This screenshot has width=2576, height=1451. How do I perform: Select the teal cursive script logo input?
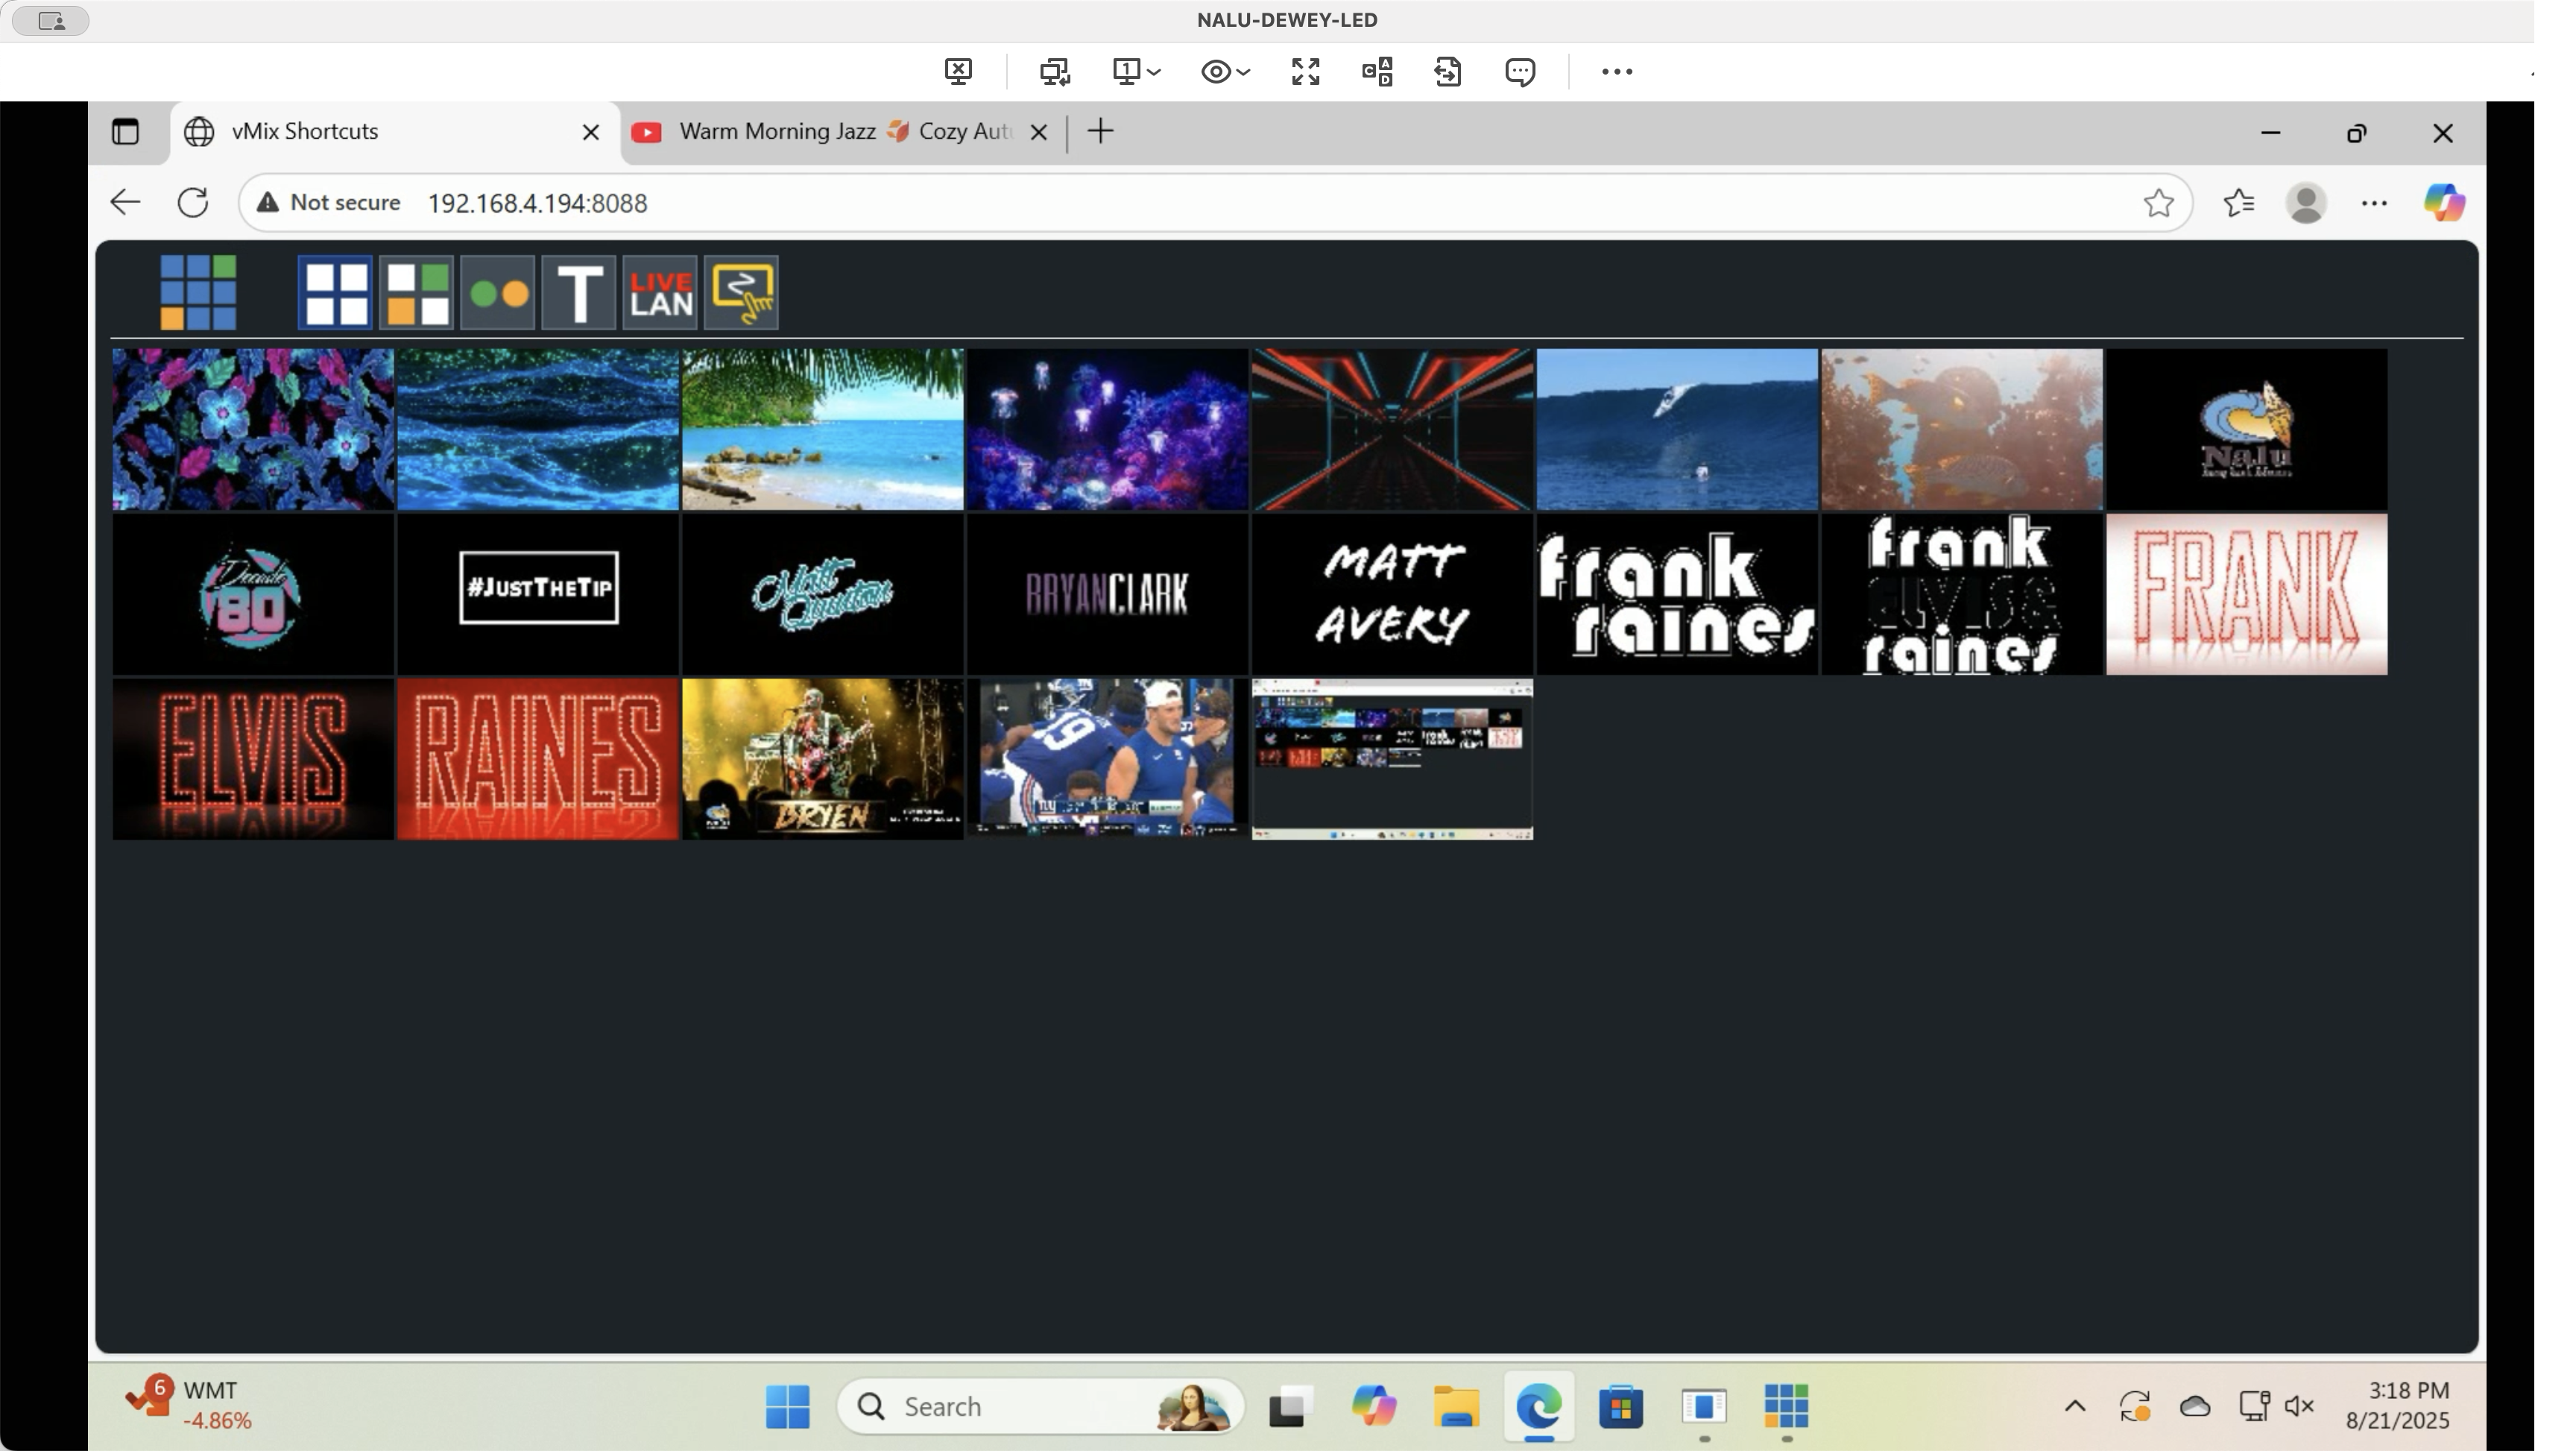coord(823,594)
